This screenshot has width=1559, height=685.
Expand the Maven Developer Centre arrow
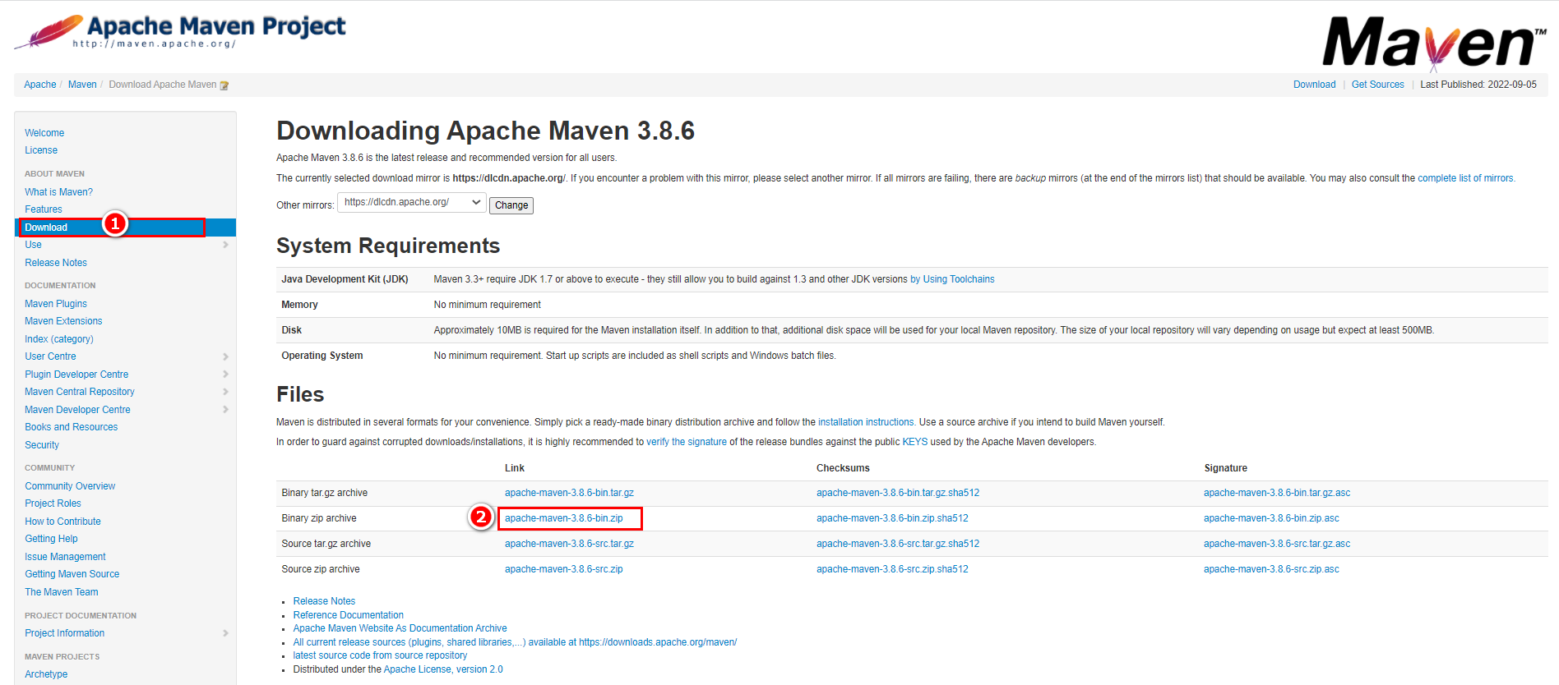[225, 410]
